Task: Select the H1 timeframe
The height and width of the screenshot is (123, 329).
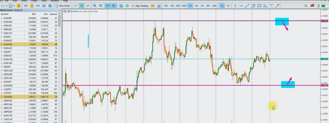Action: click(x=190, y=6)
